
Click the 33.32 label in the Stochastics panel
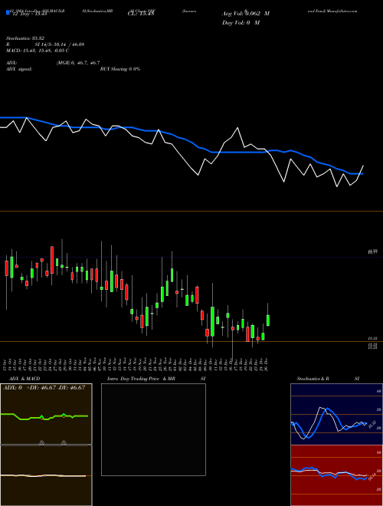coord(372,424)
